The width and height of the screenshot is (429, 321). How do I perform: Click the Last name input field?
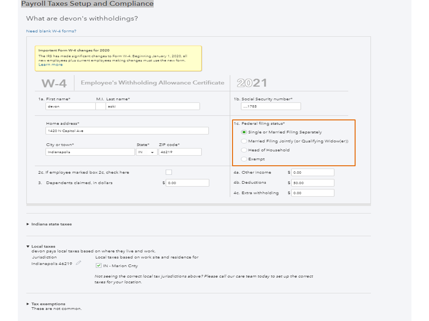click(x=153, y=106)
